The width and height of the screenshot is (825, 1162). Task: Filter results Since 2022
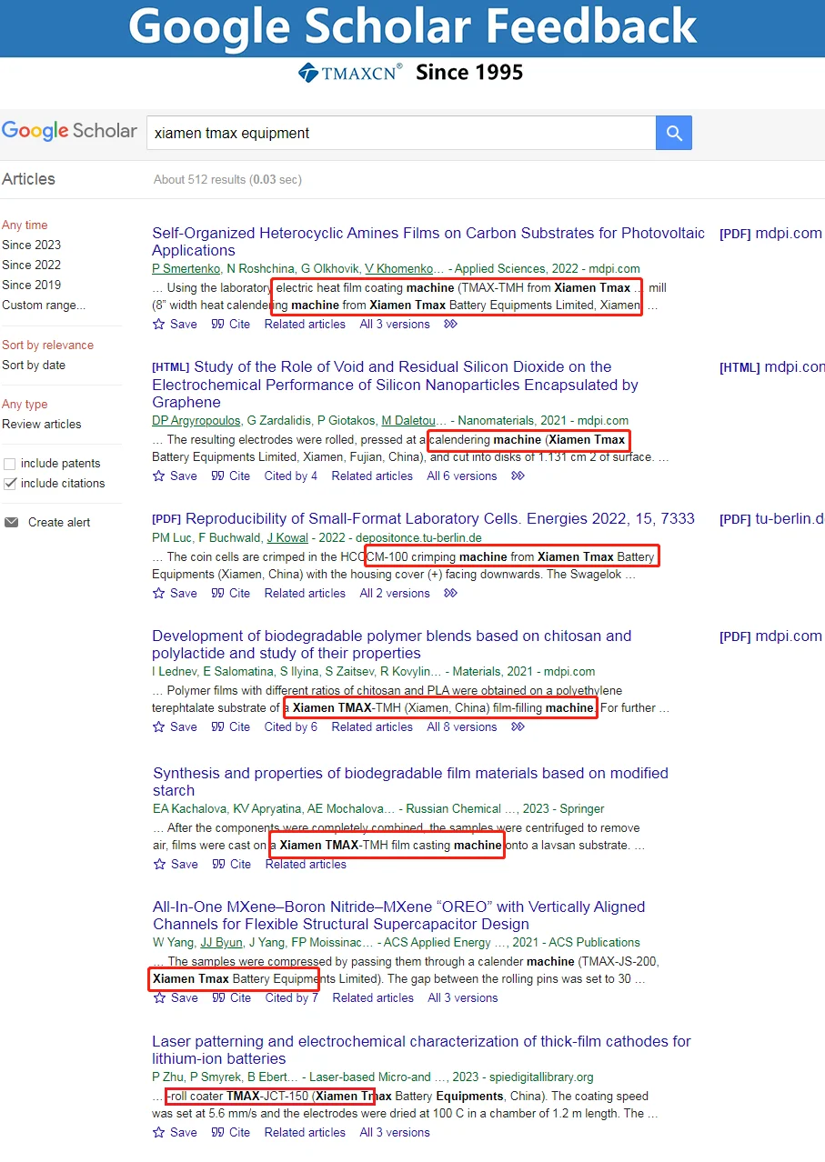tap(31, 265)
